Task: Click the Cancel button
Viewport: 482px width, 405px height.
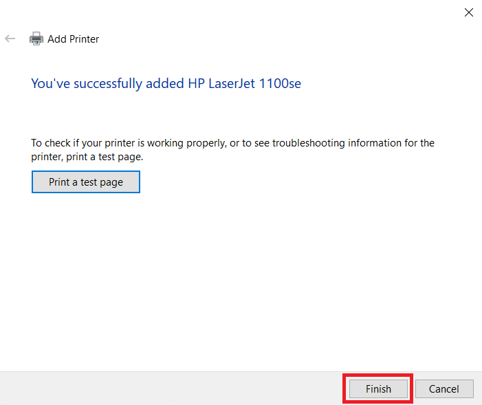Action: pyautogui.click(x=444, y=388)
